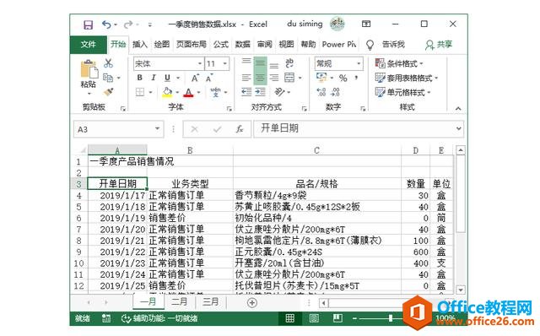The height and width of the screenshot is (336, 540).
Task: Apply comma thousands separator style
Action: point(356,78)
